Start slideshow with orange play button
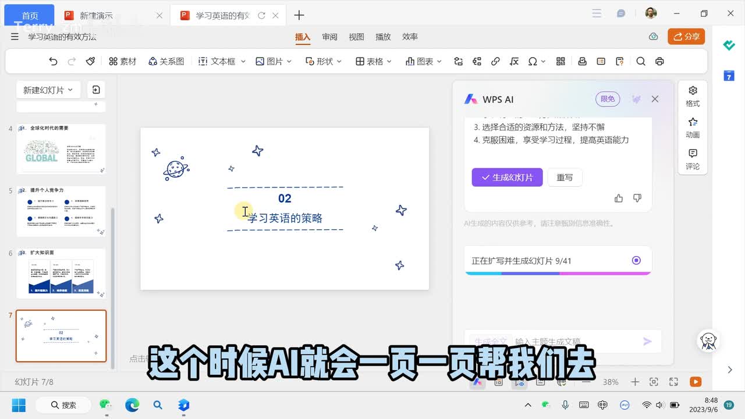 pyautogui.click(x=695, y=382)
